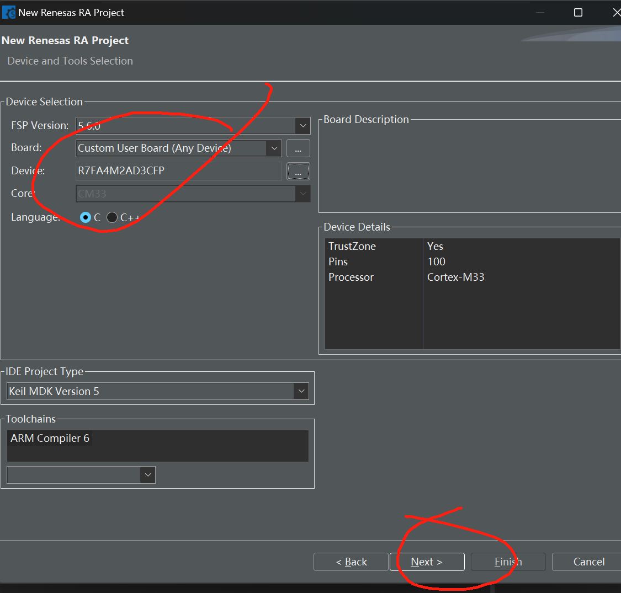Click the Renesas app icon in title bar

click(x=9, y=12)
